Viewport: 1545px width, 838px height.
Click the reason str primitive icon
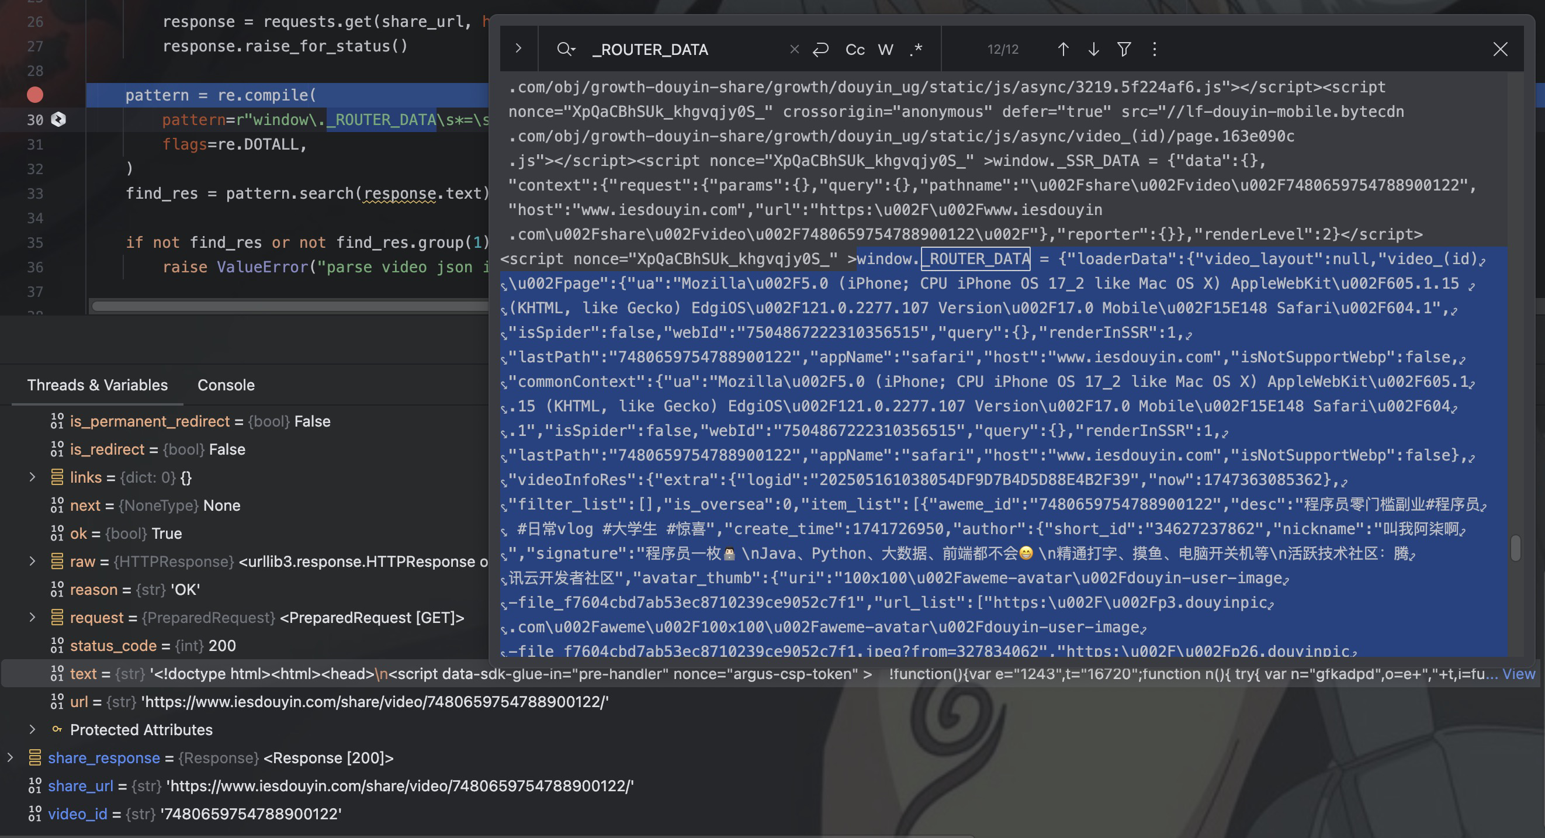[57, 590]
